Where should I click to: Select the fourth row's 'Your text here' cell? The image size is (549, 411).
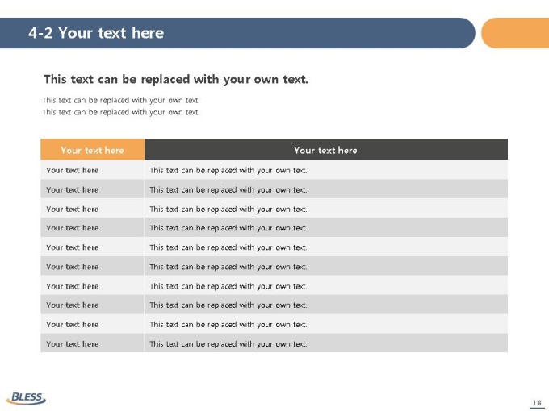point(92,228)
